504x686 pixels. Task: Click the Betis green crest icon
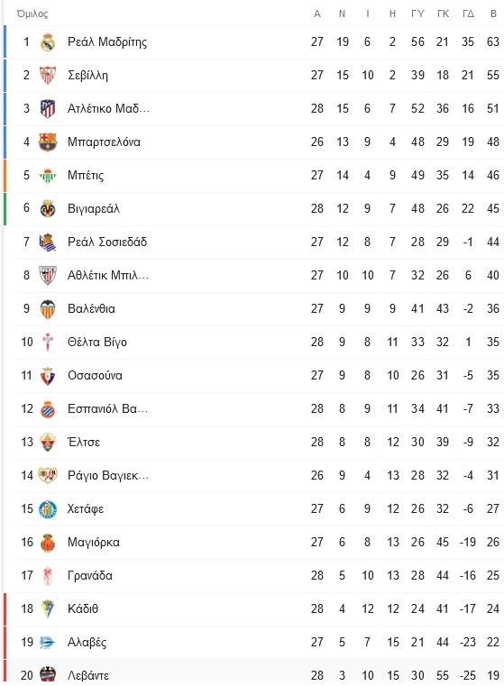pos(48,176)
